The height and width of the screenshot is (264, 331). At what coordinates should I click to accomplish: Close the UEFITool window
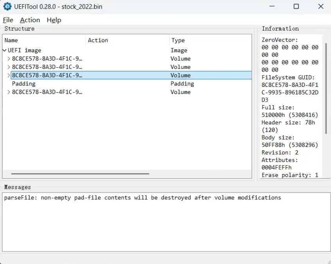coord(321,6)
